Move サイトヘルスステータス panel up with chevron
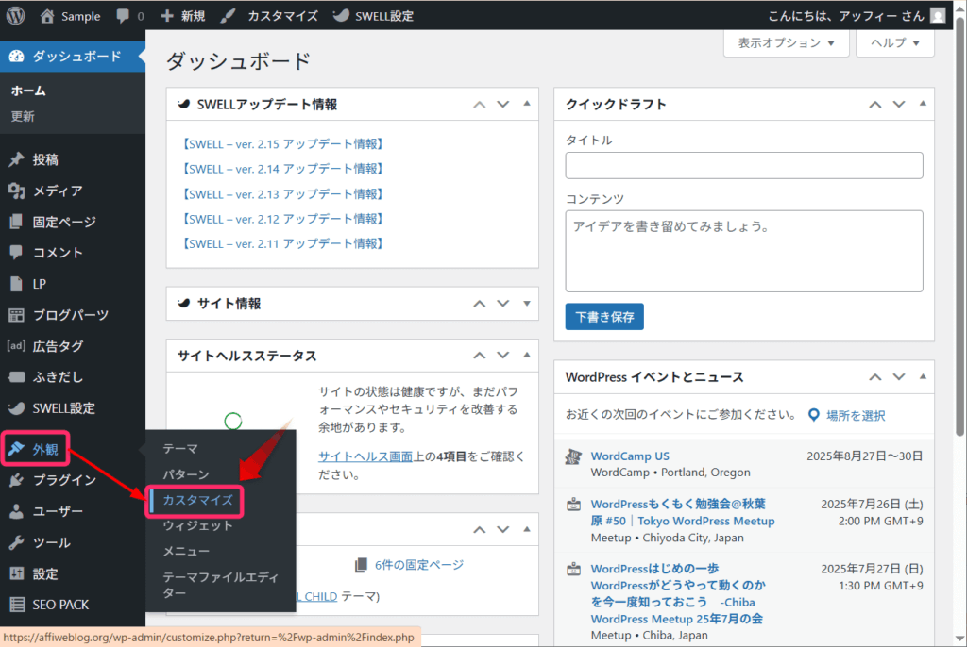This screenshot has width=967, height=647. pyautogui.click(x=479, y=356)
